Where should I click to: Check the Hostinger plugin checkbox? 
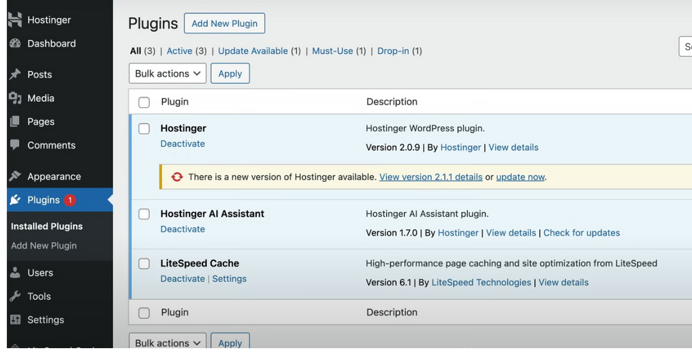click(144, 129)
